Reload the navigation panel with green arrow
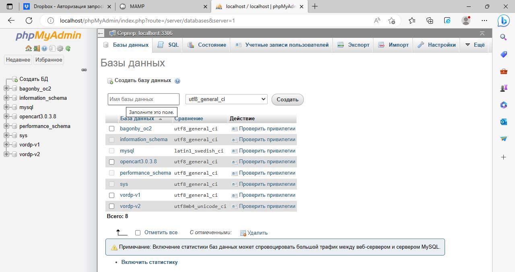 68,48
